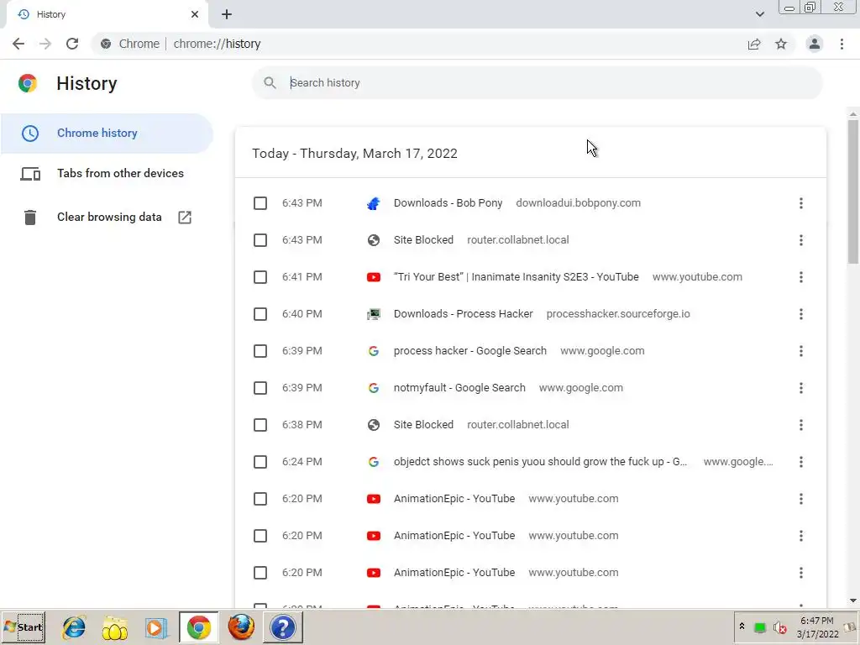This screenshot has width=860, height=645.
Task: Click the Chrome logo next to History
Action: click(x=28, y=83)
